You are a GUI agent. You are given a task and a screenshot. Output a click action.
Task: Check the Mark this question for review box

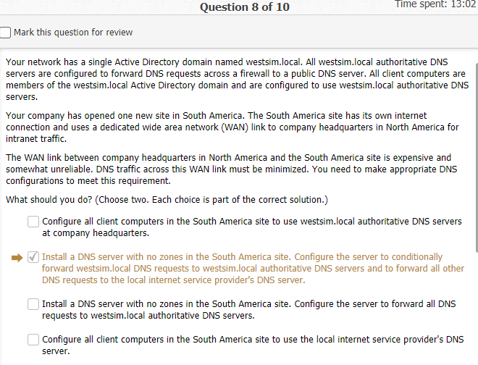coord(6,33)
